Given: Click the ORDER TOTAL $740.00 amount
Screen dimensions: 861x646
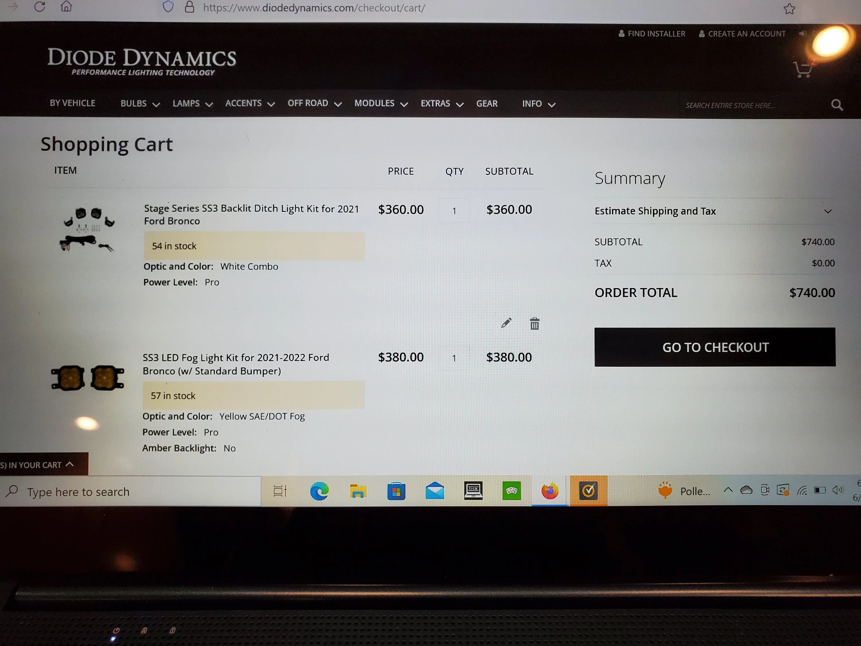Looking at the screenshot, I should [x=812, y=293].
